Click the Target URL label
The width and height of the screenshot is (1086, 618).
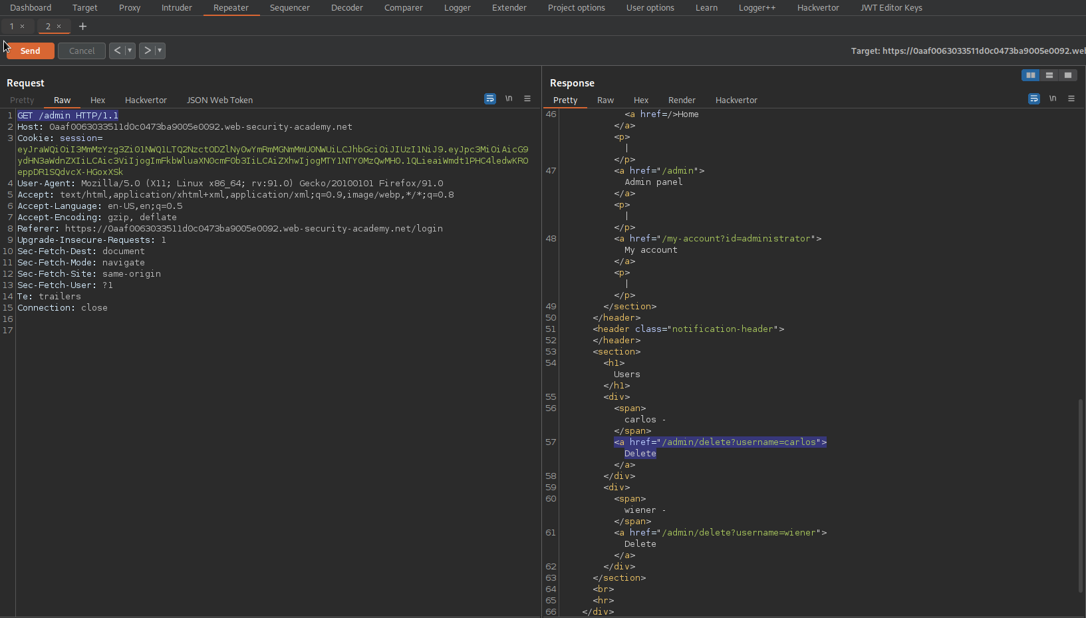[x=968, y=51]
